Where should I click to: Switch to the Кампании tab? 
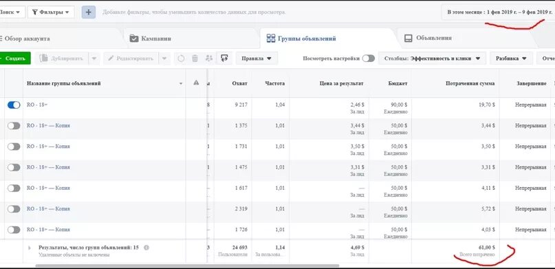tap(151, 39)
